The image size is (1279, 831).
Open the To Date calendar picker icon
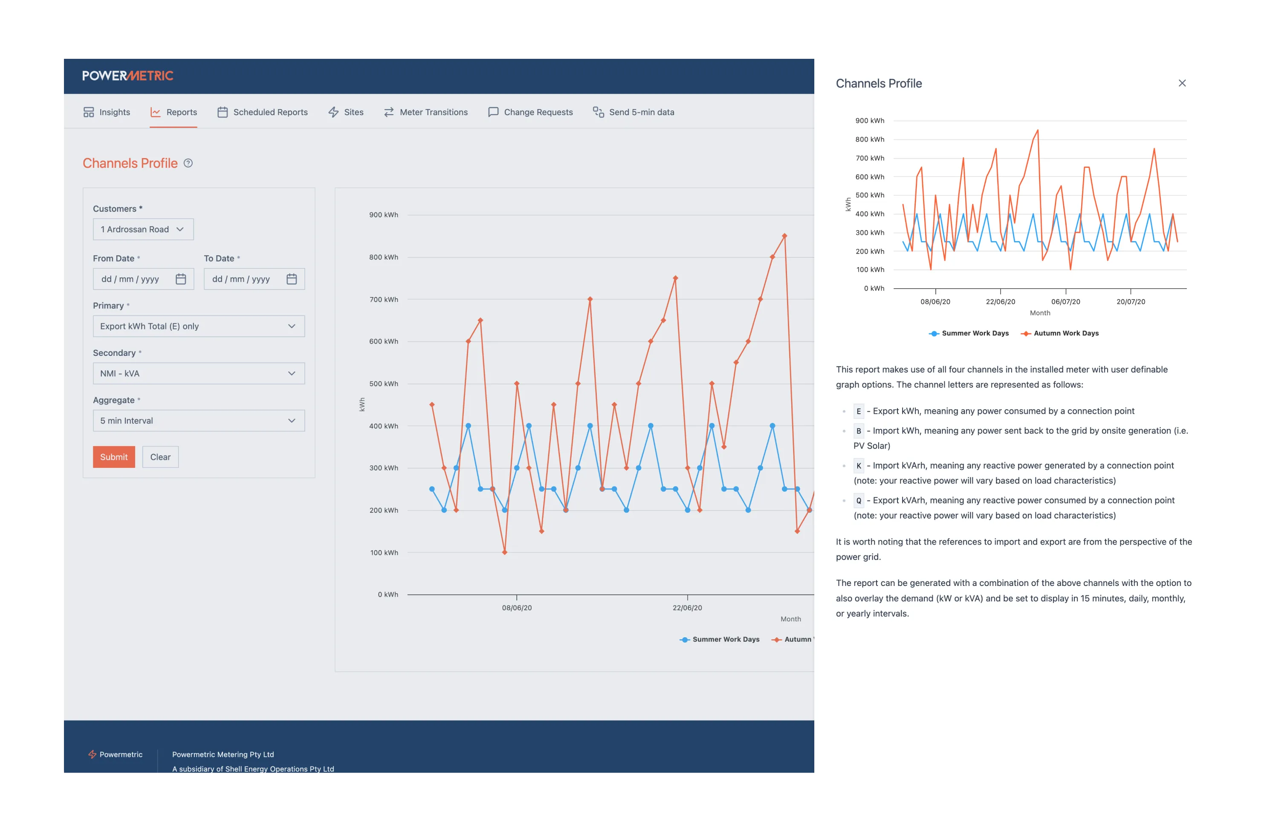tap(292, 279)
